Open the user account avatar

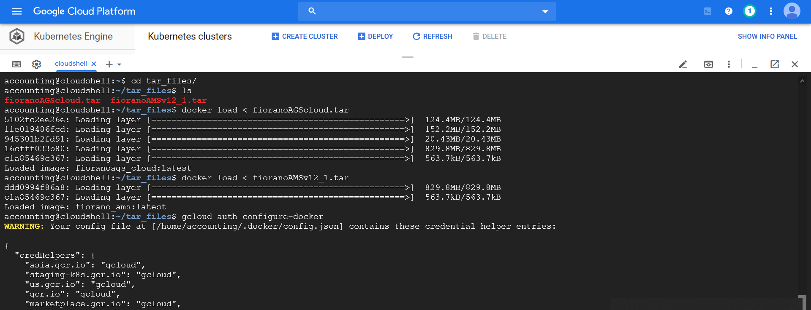[x=792, y=11]
